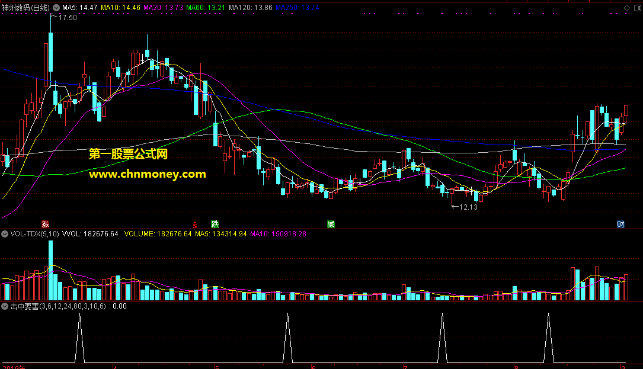The image size is (643, 369).
Task: Open the red S signal marker
Action: 195,224
